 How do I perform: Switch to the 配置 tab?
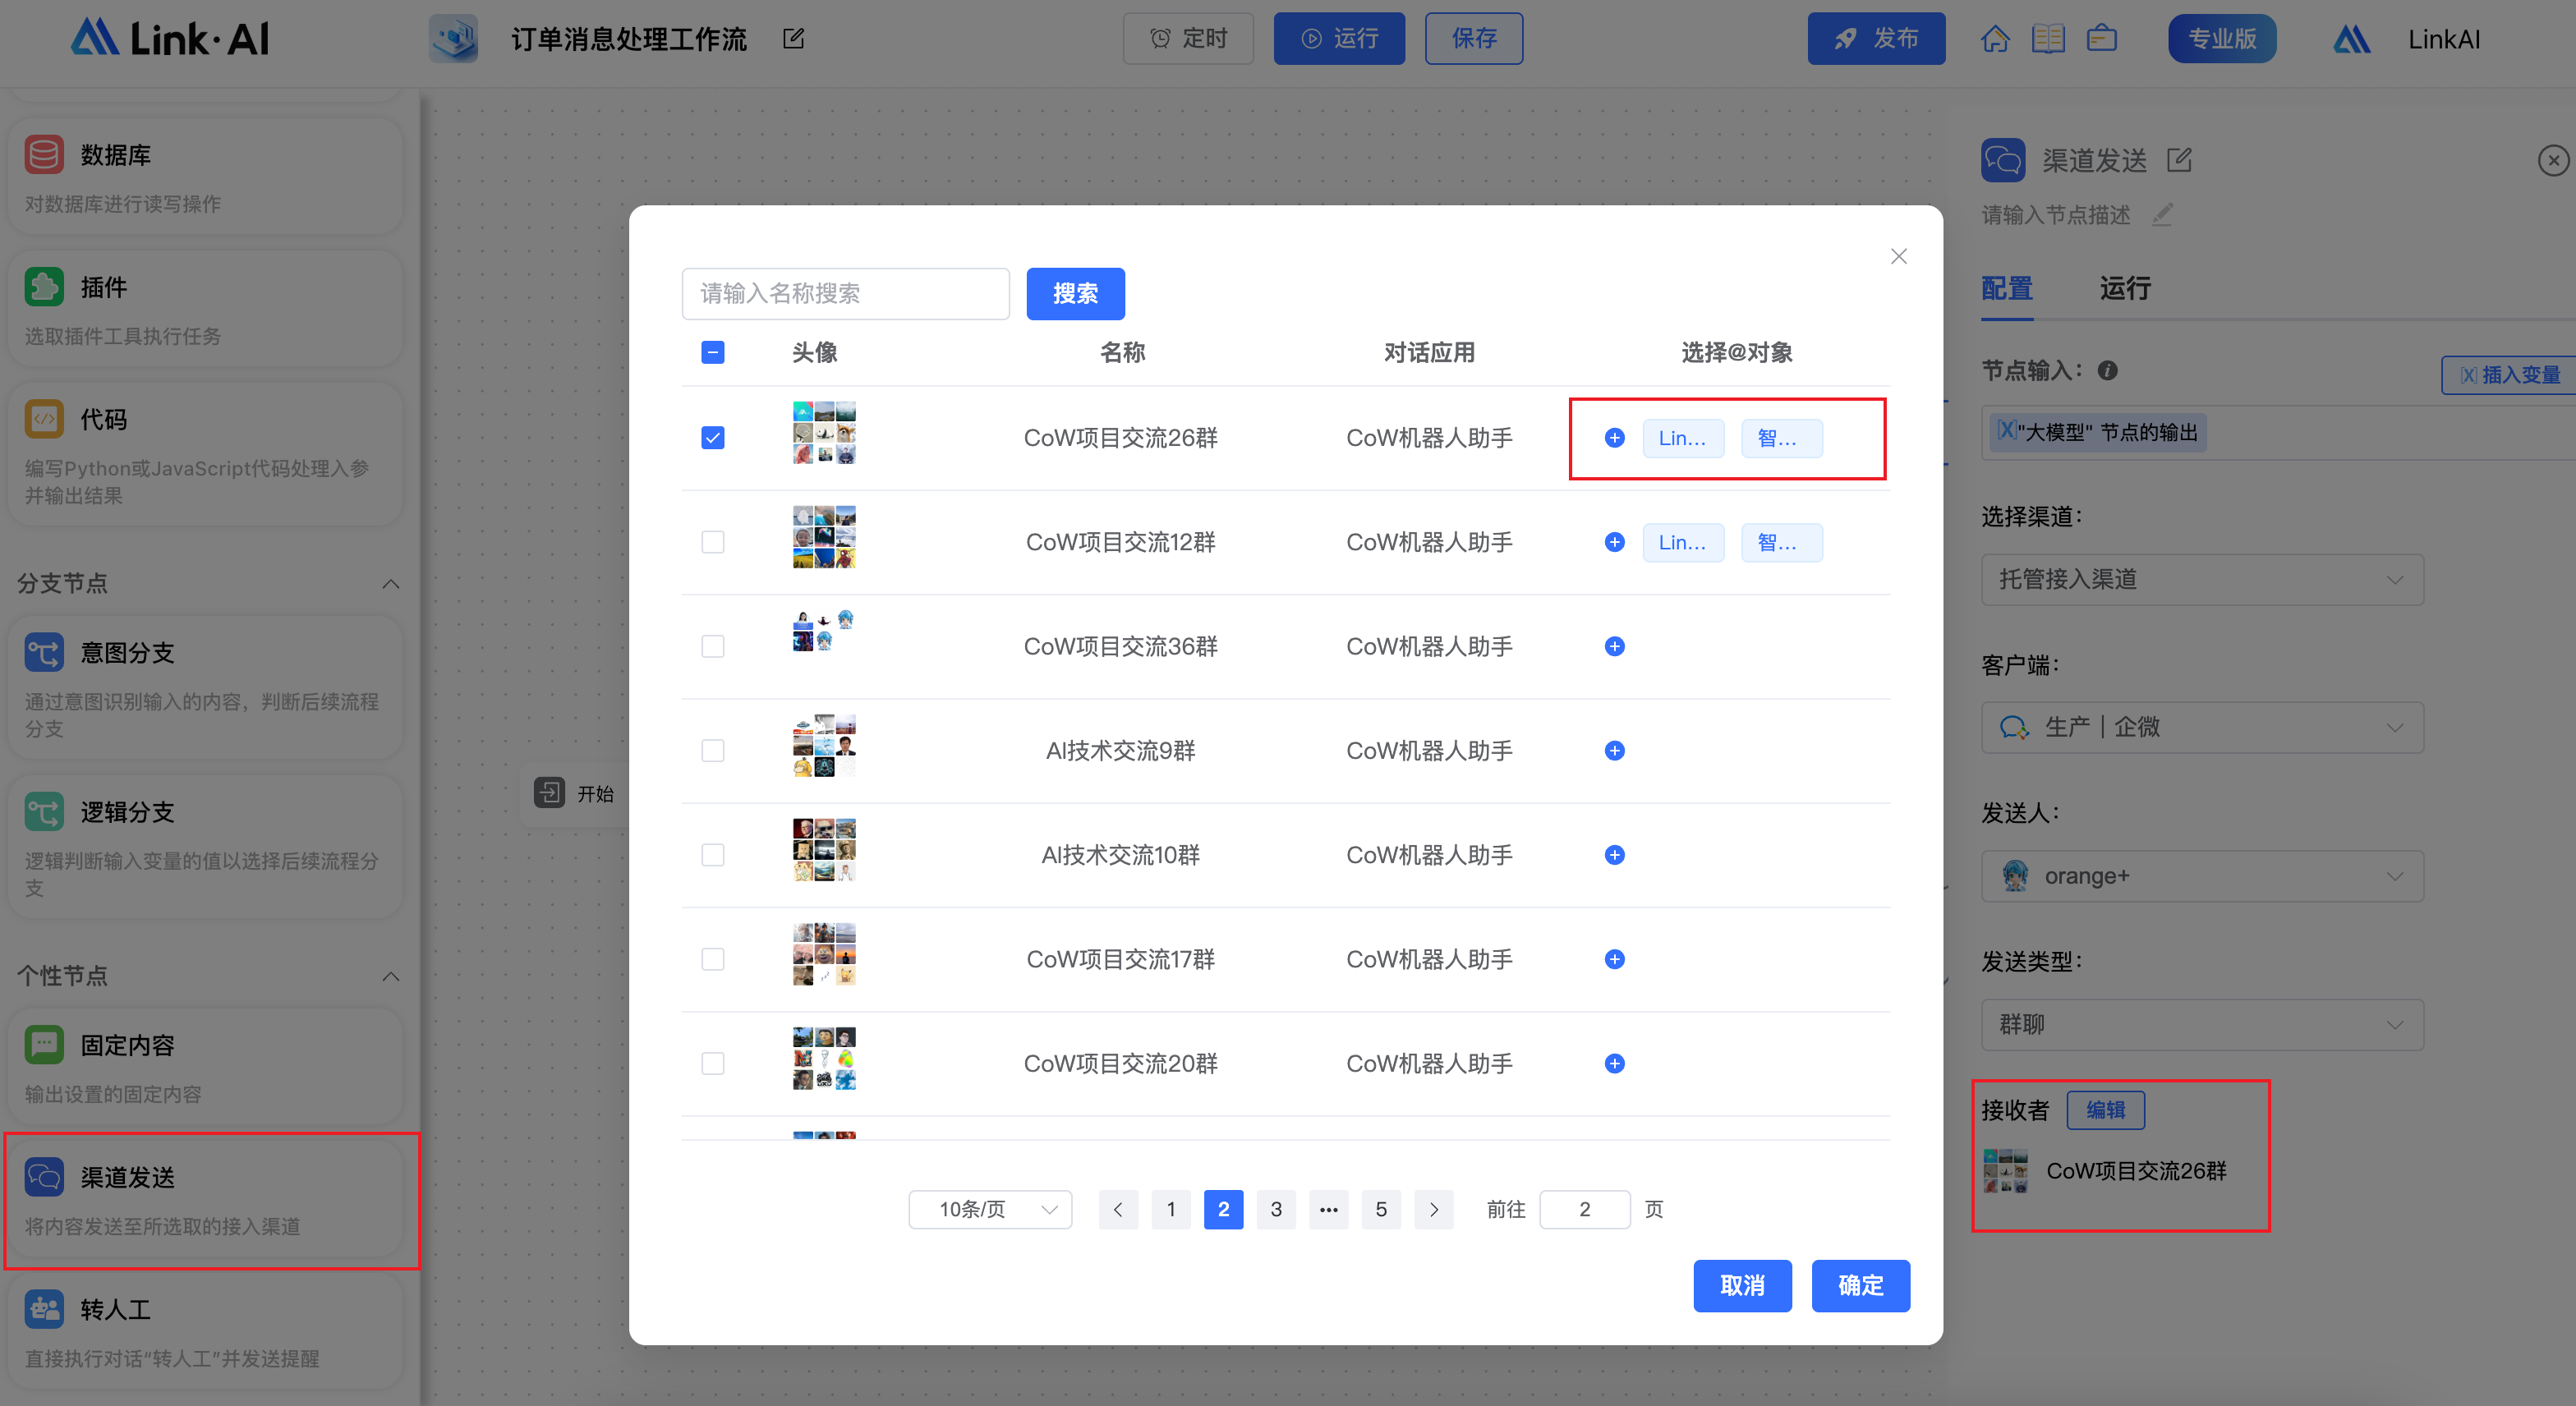(2007, 289)
